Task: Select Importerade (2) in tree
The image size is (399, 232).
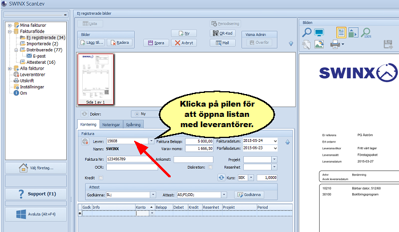Action: click(42, 44)
